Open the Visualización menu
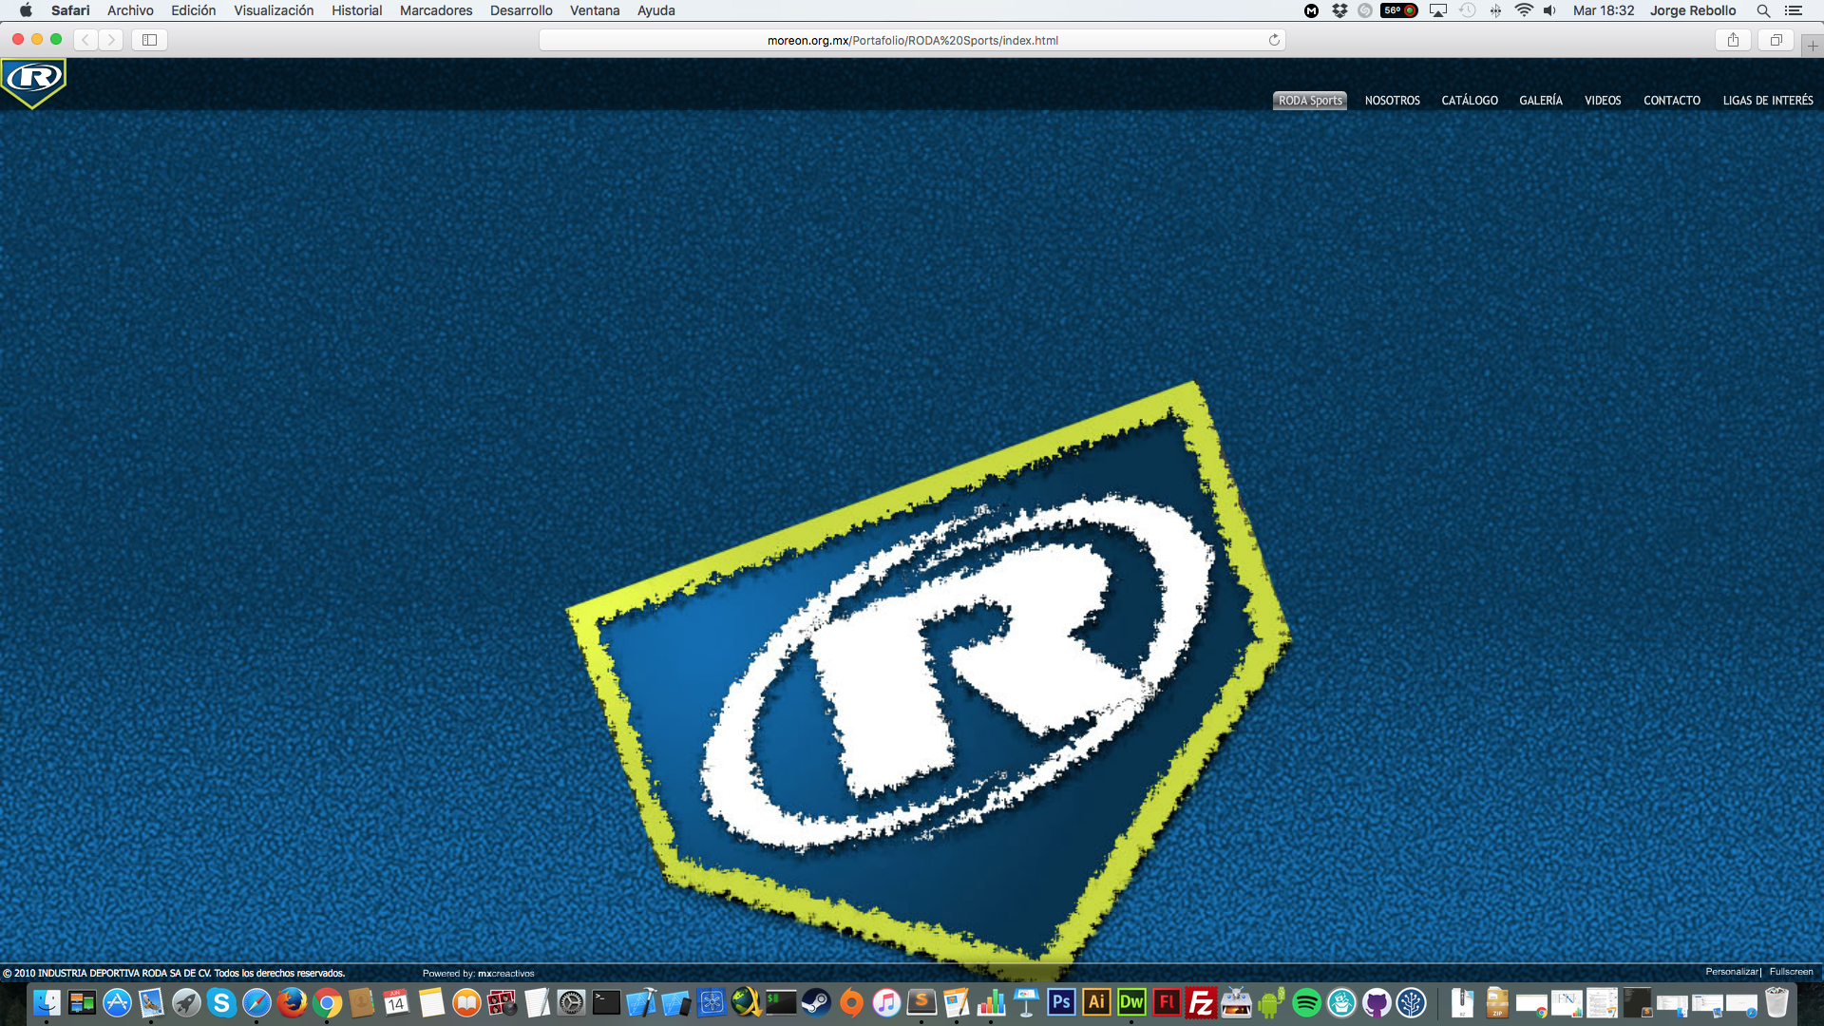This screenshot has height=1026, width=1824. pyautogui.click(x=274, y=10)
